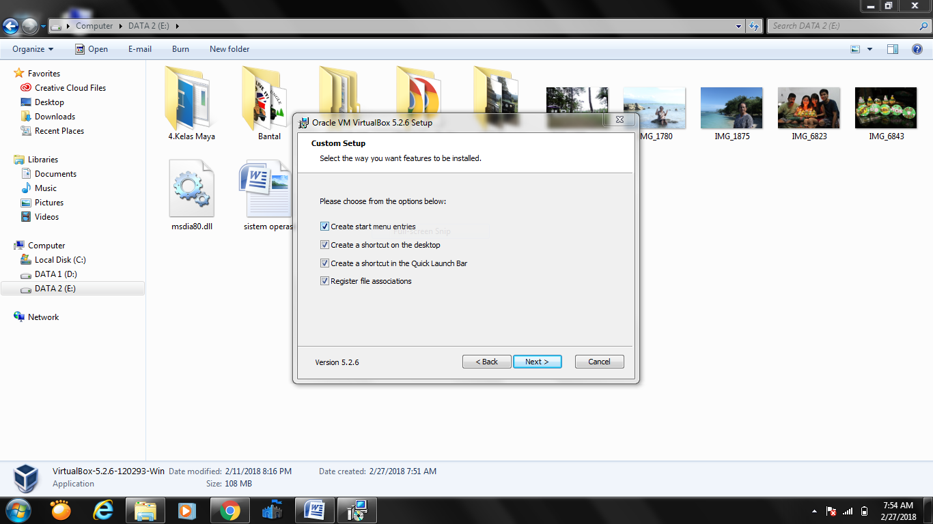Toggle the preview pane icon

point(893,49)
